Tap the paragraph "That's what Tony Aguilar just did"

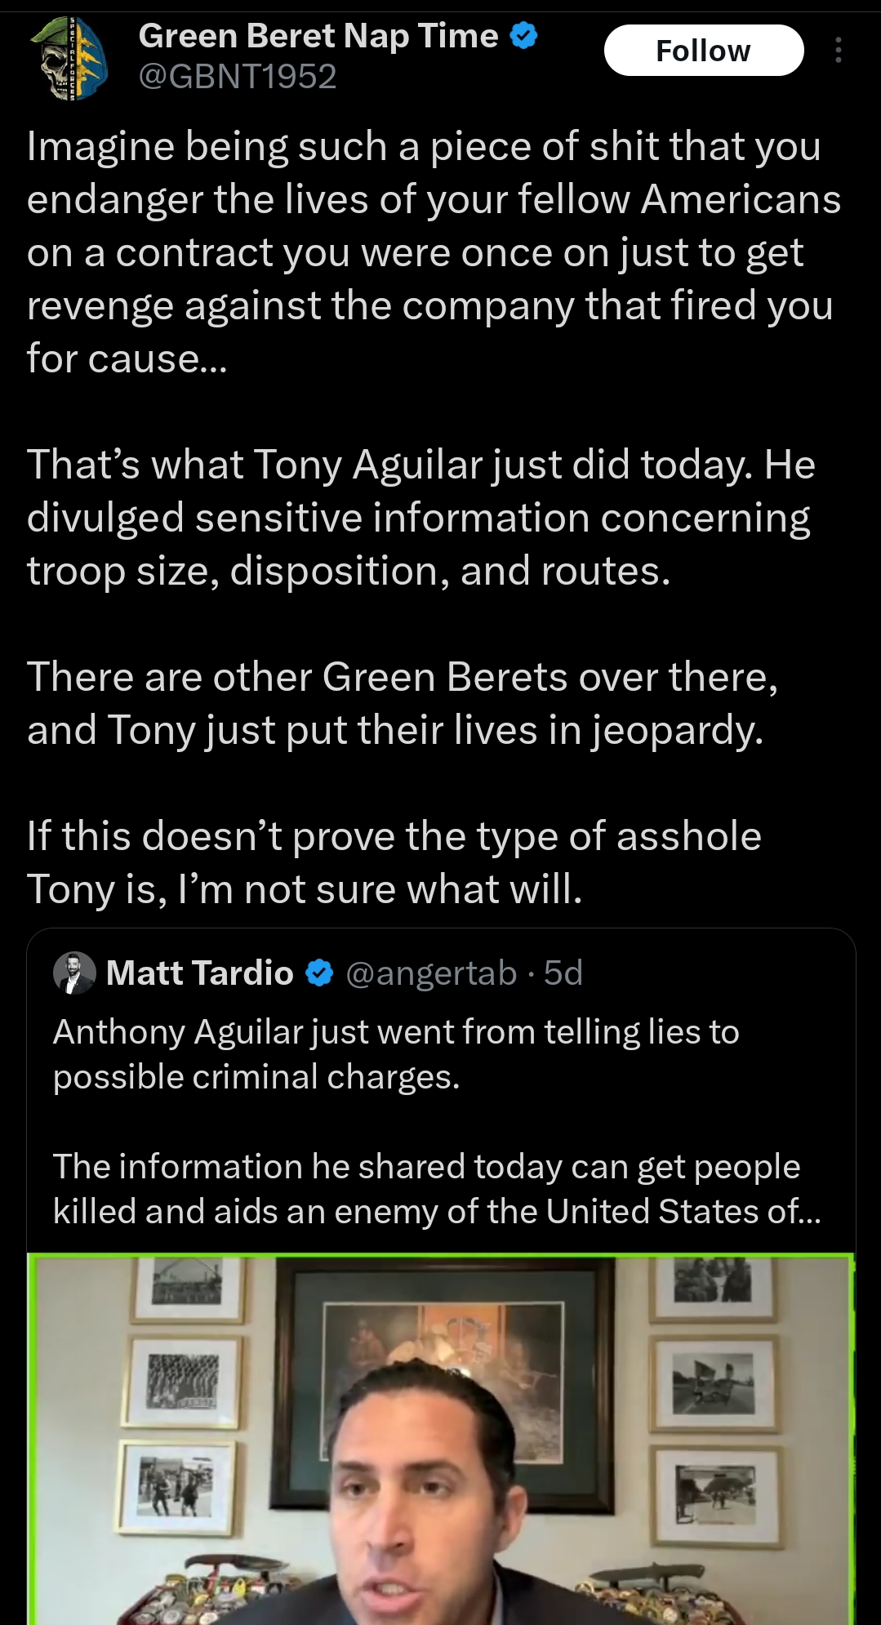421,518
